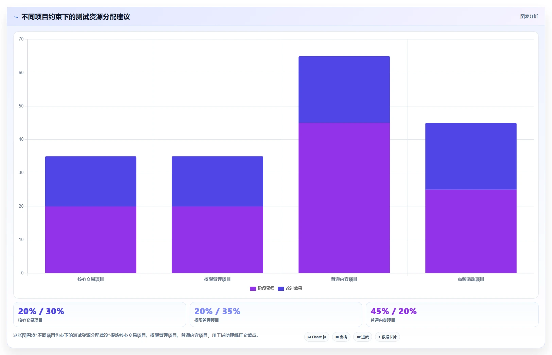Click the chart title 不同项目约束下的测试资源分配建议
The height and width of the screenshot is (355, 552).
point(75,17)
